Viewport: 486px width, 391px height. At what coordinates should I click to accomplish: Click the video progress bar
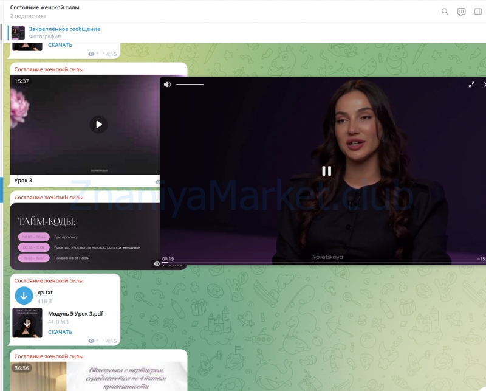pyautogui.click(x=322, y=263)
